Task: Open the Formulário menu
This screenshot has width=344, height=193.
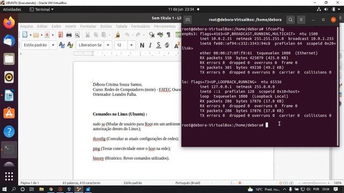Action: (140, 26)
